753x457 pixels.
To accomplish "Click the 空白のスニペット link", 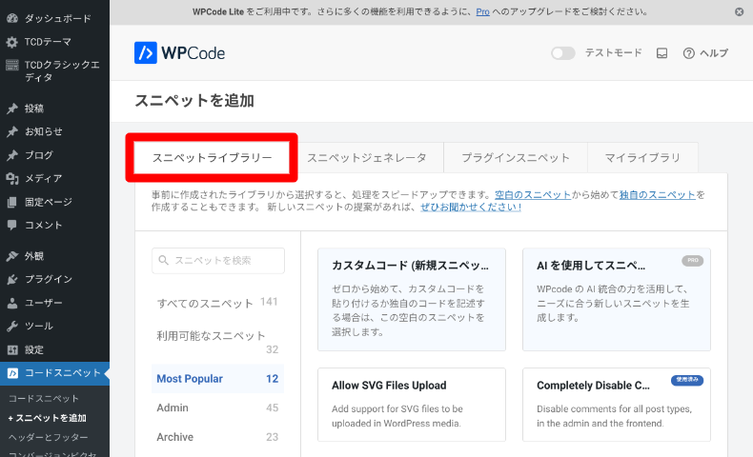I will [x=533, y=194].
